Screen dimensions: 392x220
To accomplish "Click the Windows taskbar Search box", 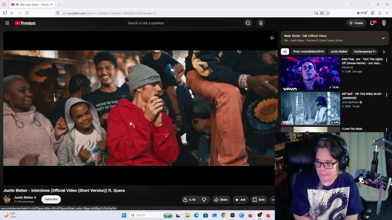I will (151, 215).
